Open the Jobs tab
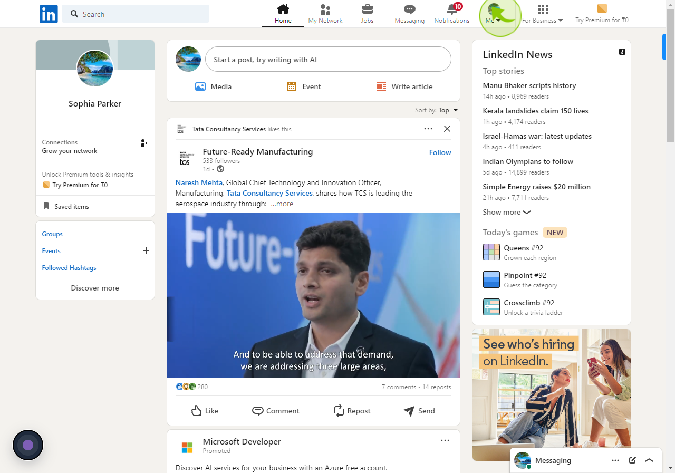This screenshot has width=675, height=473. [367, 14]
